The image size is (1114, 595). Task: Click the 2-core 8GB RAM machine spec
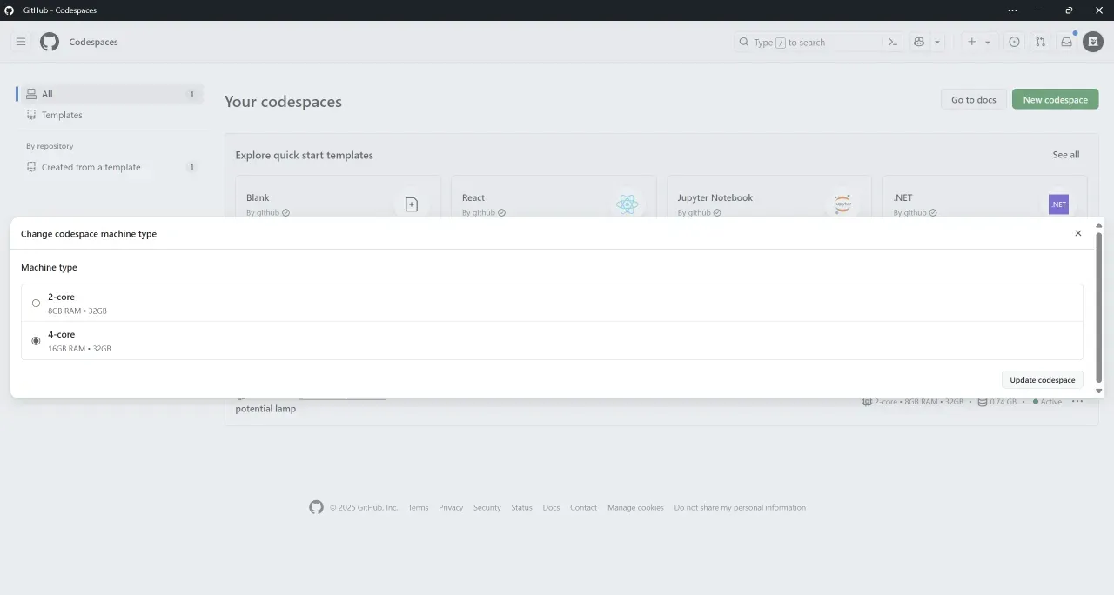913,402
